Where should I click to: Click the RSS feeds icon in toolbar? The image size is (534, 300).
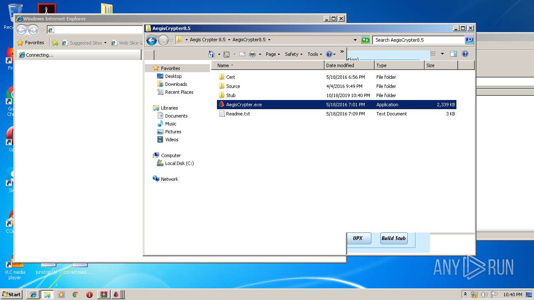tap(227, 54)
